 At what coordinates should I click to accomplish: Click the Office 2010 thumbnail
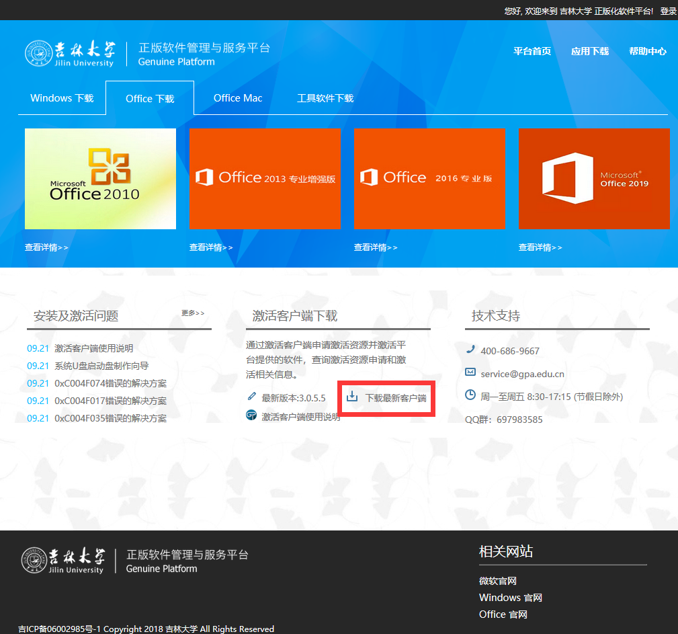coord(100,179)
